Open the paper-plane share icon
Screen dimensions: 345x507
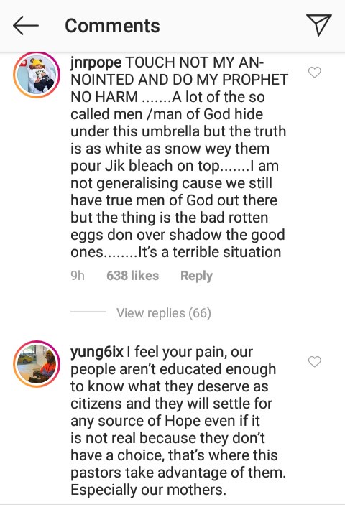pos(319,25)
